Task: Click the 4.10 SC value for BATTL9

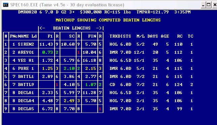Action: click(69, 85)
